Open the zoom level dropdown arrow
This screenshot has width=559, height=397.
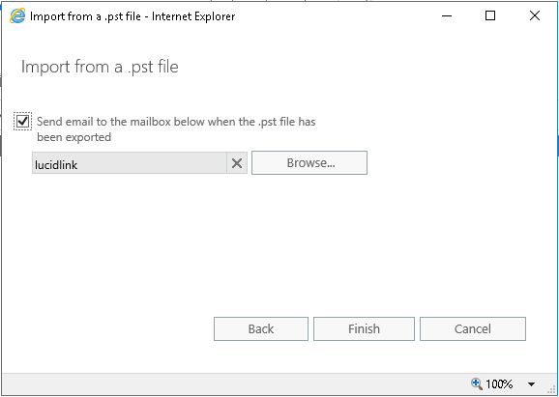531,384
